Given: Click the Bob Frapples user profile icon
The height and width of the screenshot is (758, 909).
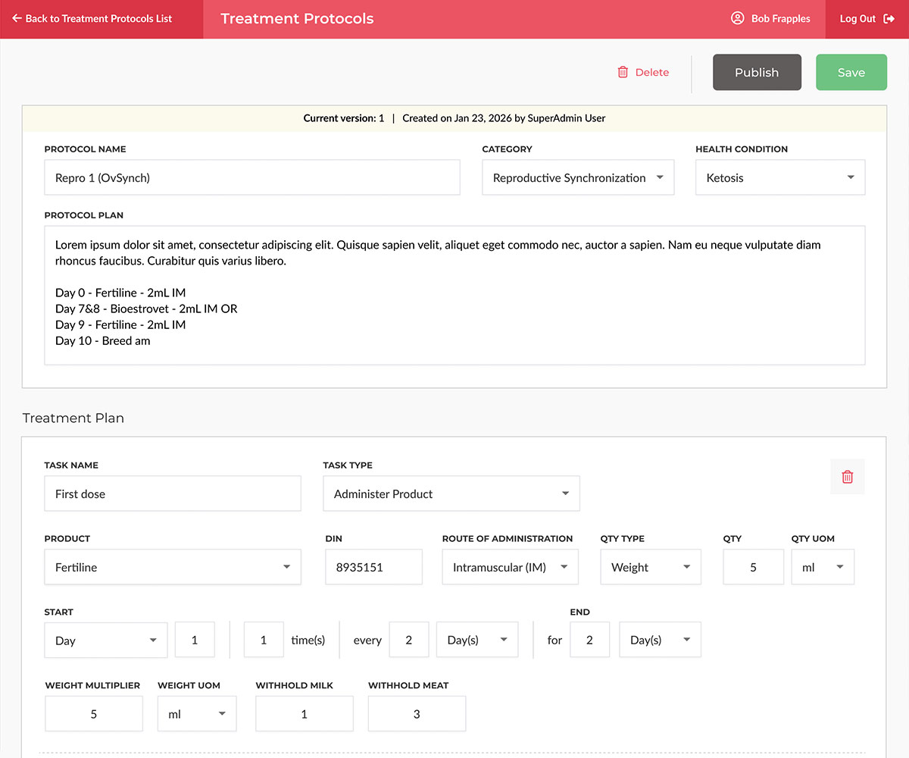Looking at the screenshot, I should [x=737, y=19].
